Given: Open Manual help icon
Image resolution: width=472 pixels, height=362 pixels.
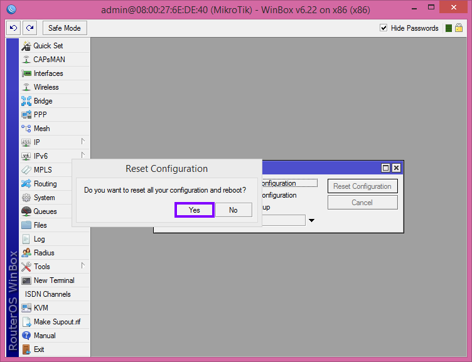Looking at the screenshot, I should click(26, 336).
